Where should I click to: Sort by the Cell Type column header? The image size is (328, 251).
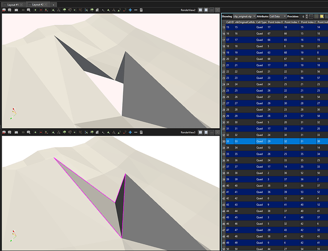point(262,22)
